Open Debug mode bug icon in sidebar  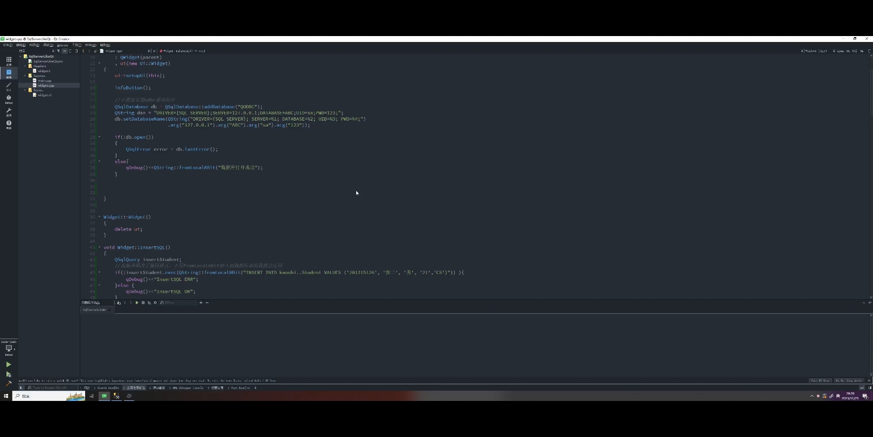coord(9,98)
